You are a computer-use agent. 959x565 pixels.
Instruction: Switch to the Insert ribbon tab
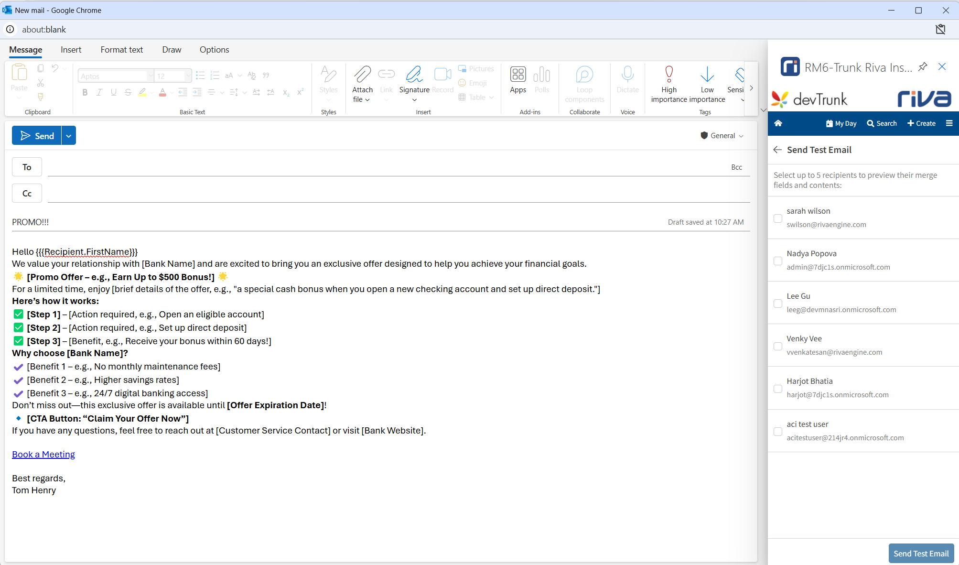click(71, 50)
